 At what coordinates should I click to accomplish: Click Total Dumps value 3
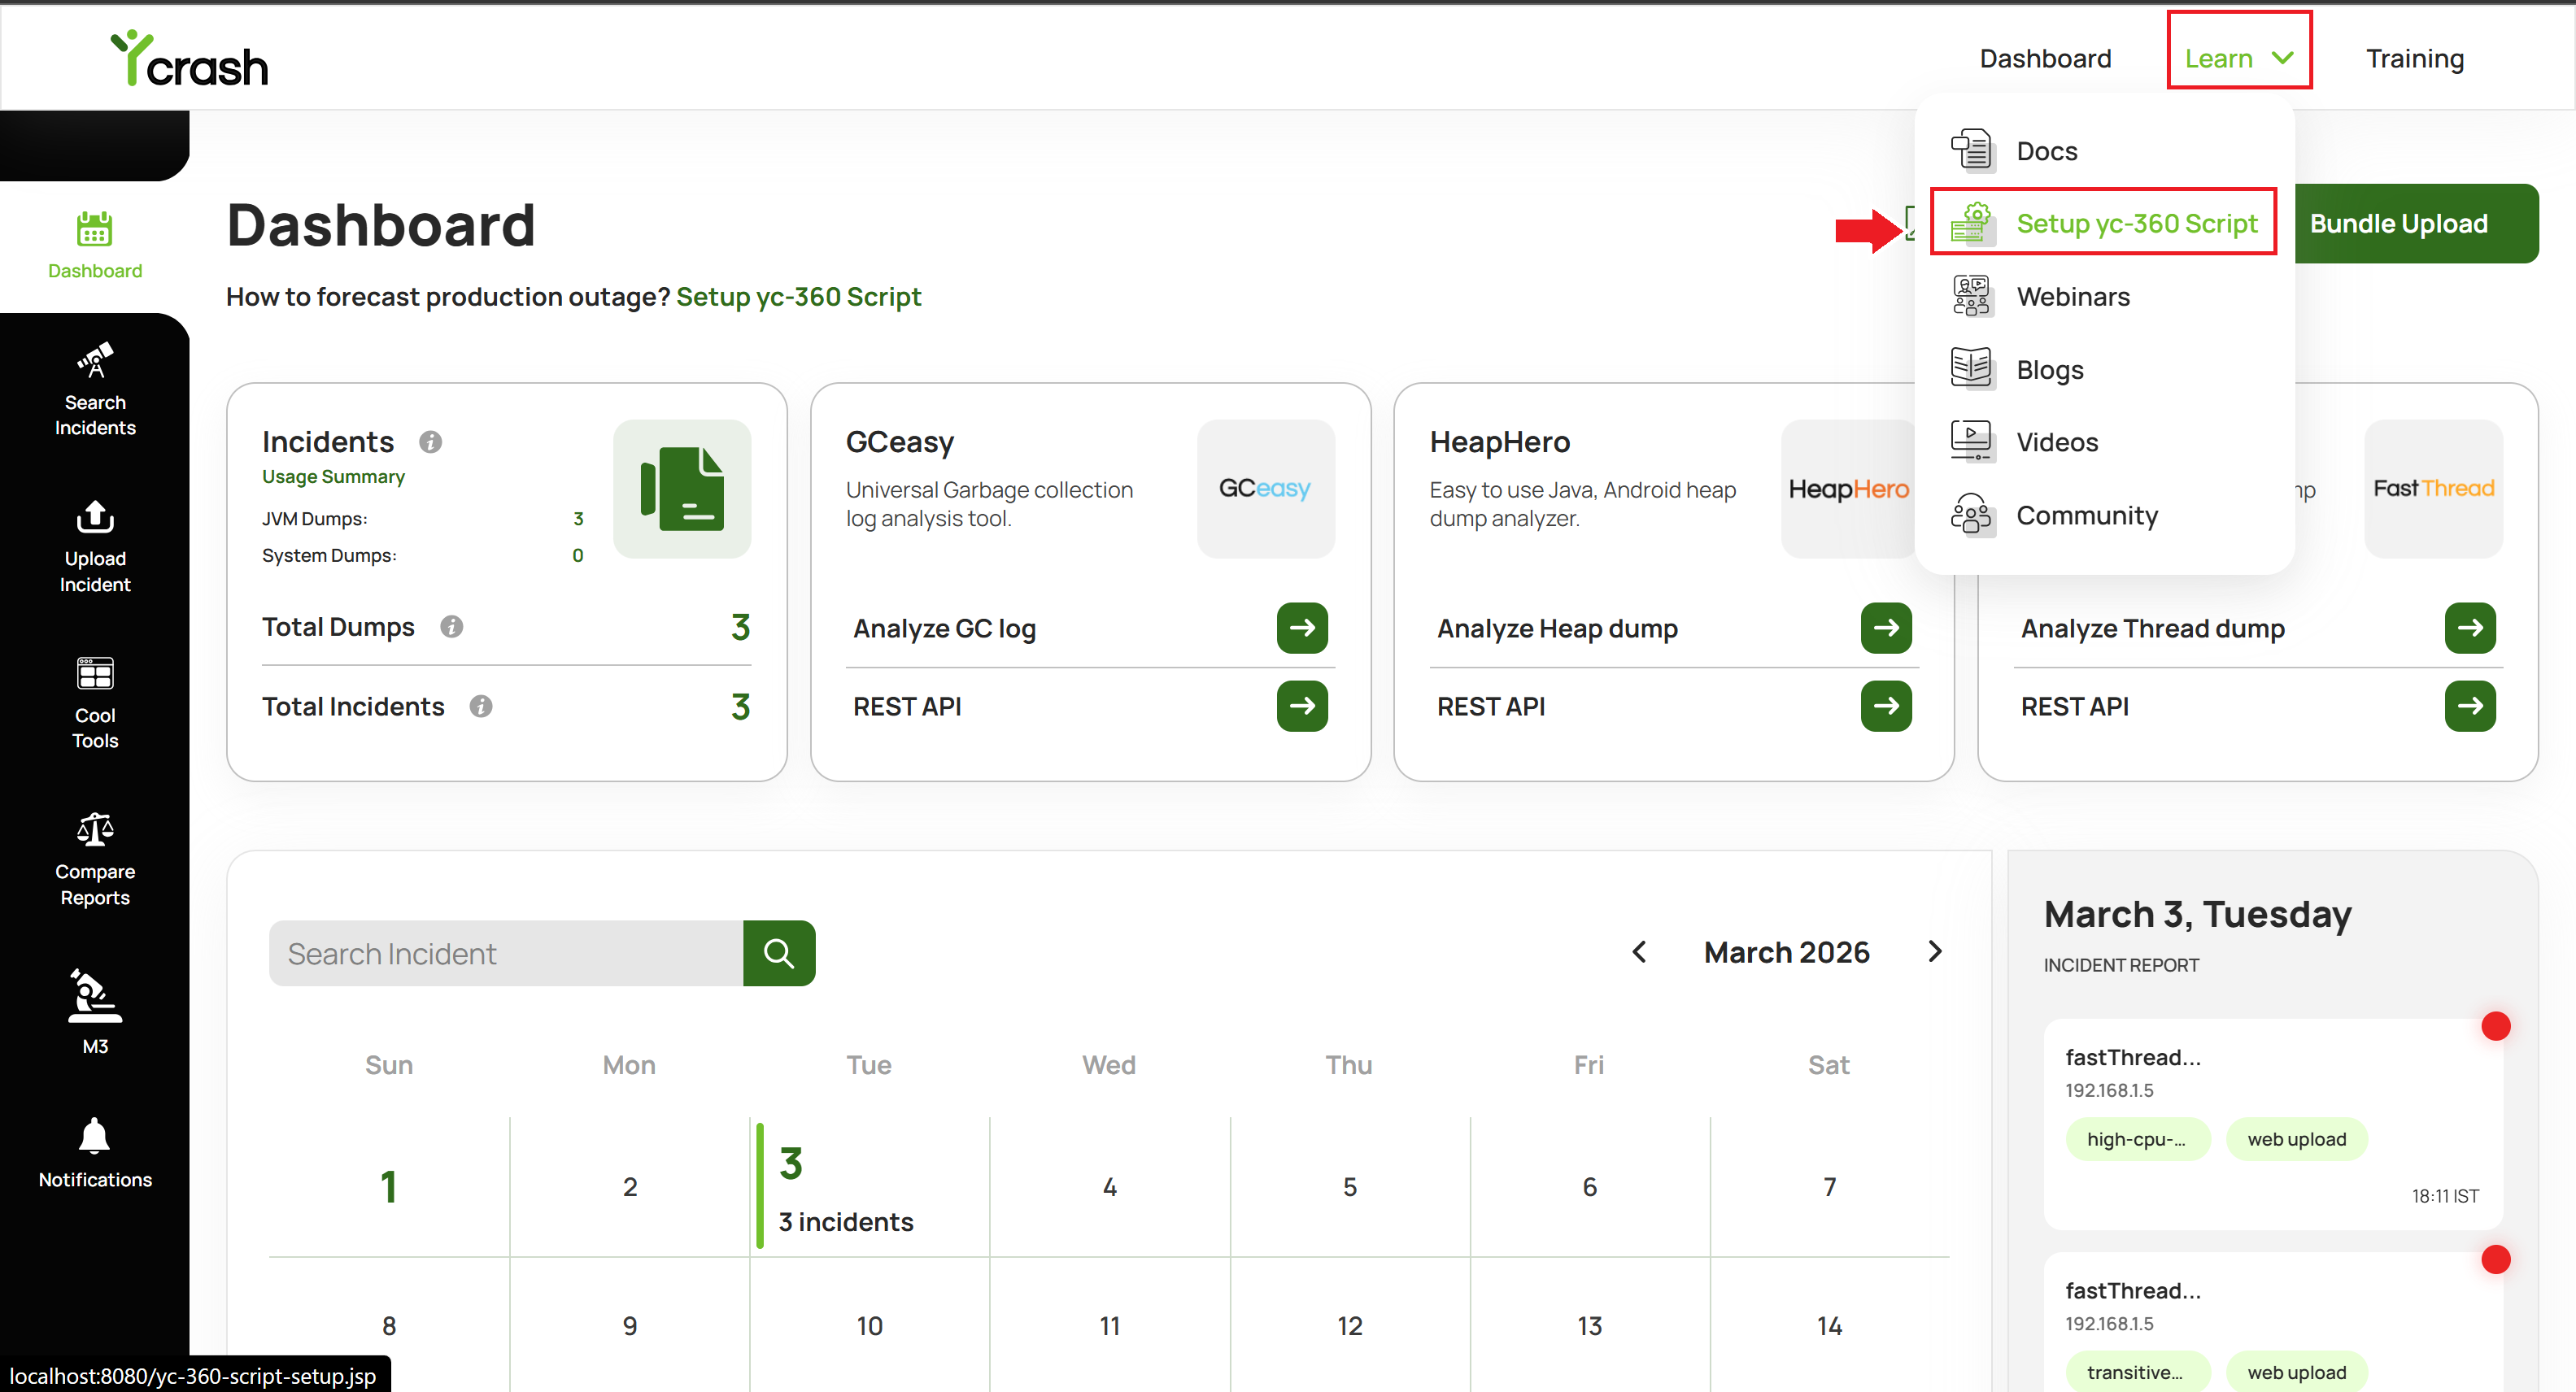tap(740, 627)
